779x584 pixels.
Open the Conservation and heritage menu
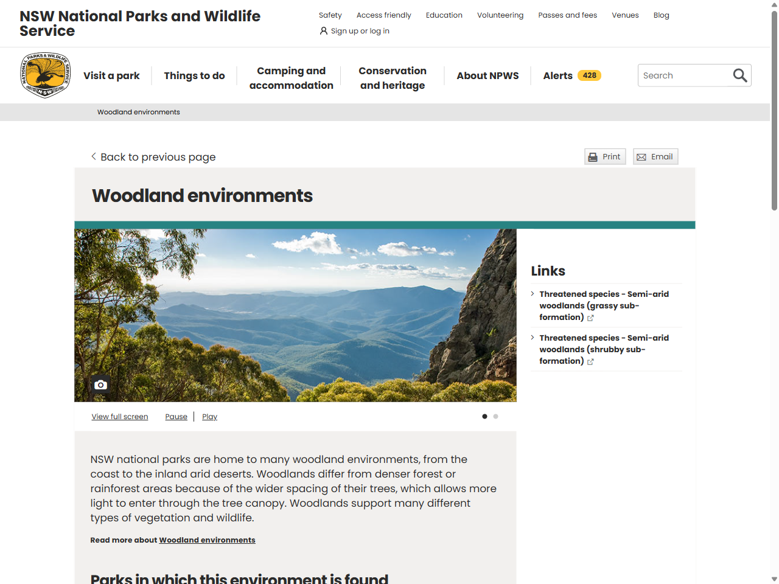pyautogui.click(x=393, y=78)
